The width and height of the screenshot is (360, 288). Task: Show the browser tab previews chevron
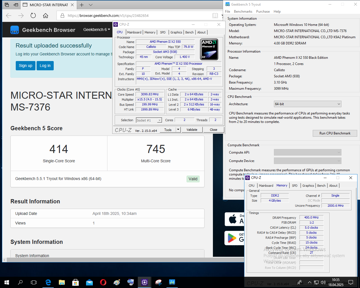pyautogui.click(x=91, y=5)
